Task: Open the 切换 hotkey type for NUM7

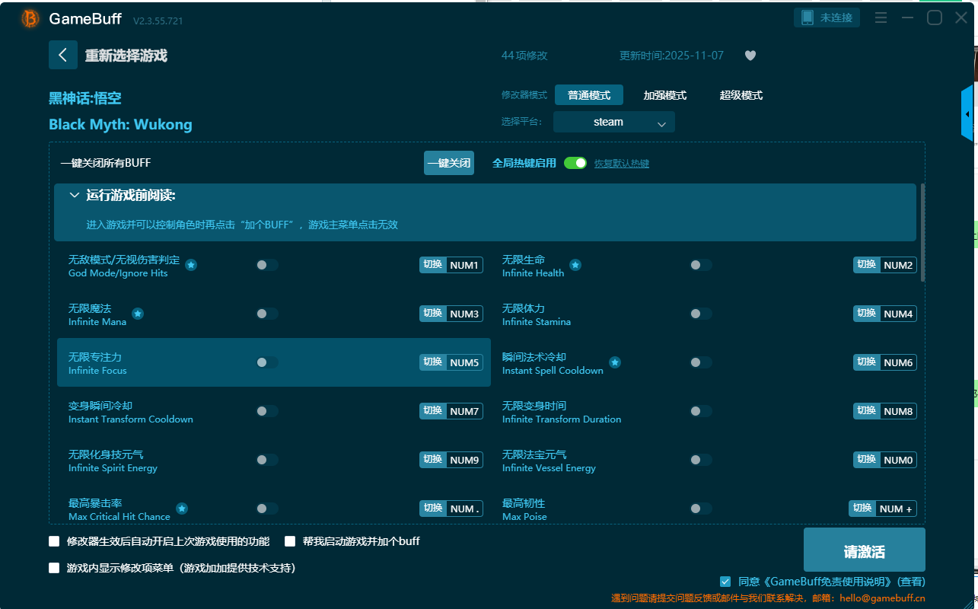Action: [433, 411]
